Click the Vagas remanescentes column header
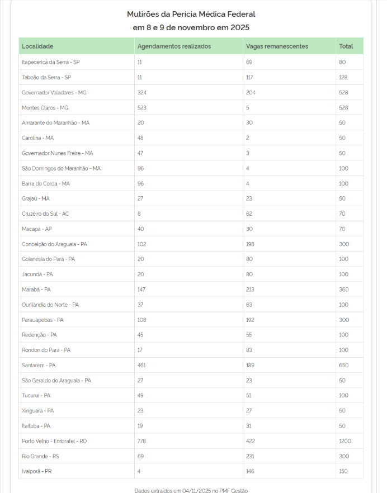This screenshot has height=493, width=387. pos(277,46)
